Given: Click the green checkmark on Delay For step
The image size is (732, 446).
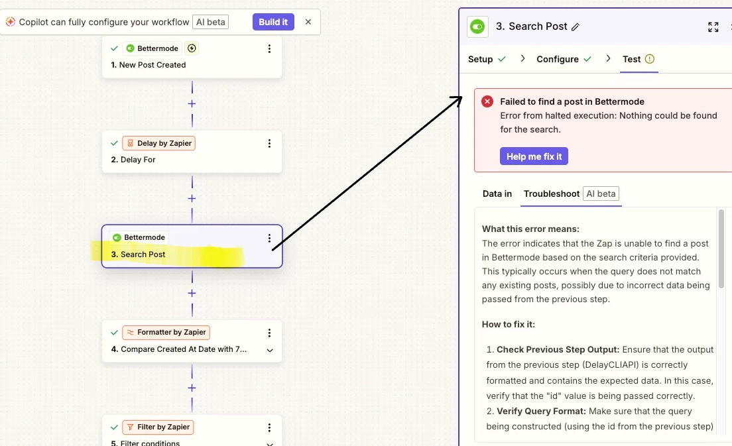Looking at the screenshot, I should [114, 142].
